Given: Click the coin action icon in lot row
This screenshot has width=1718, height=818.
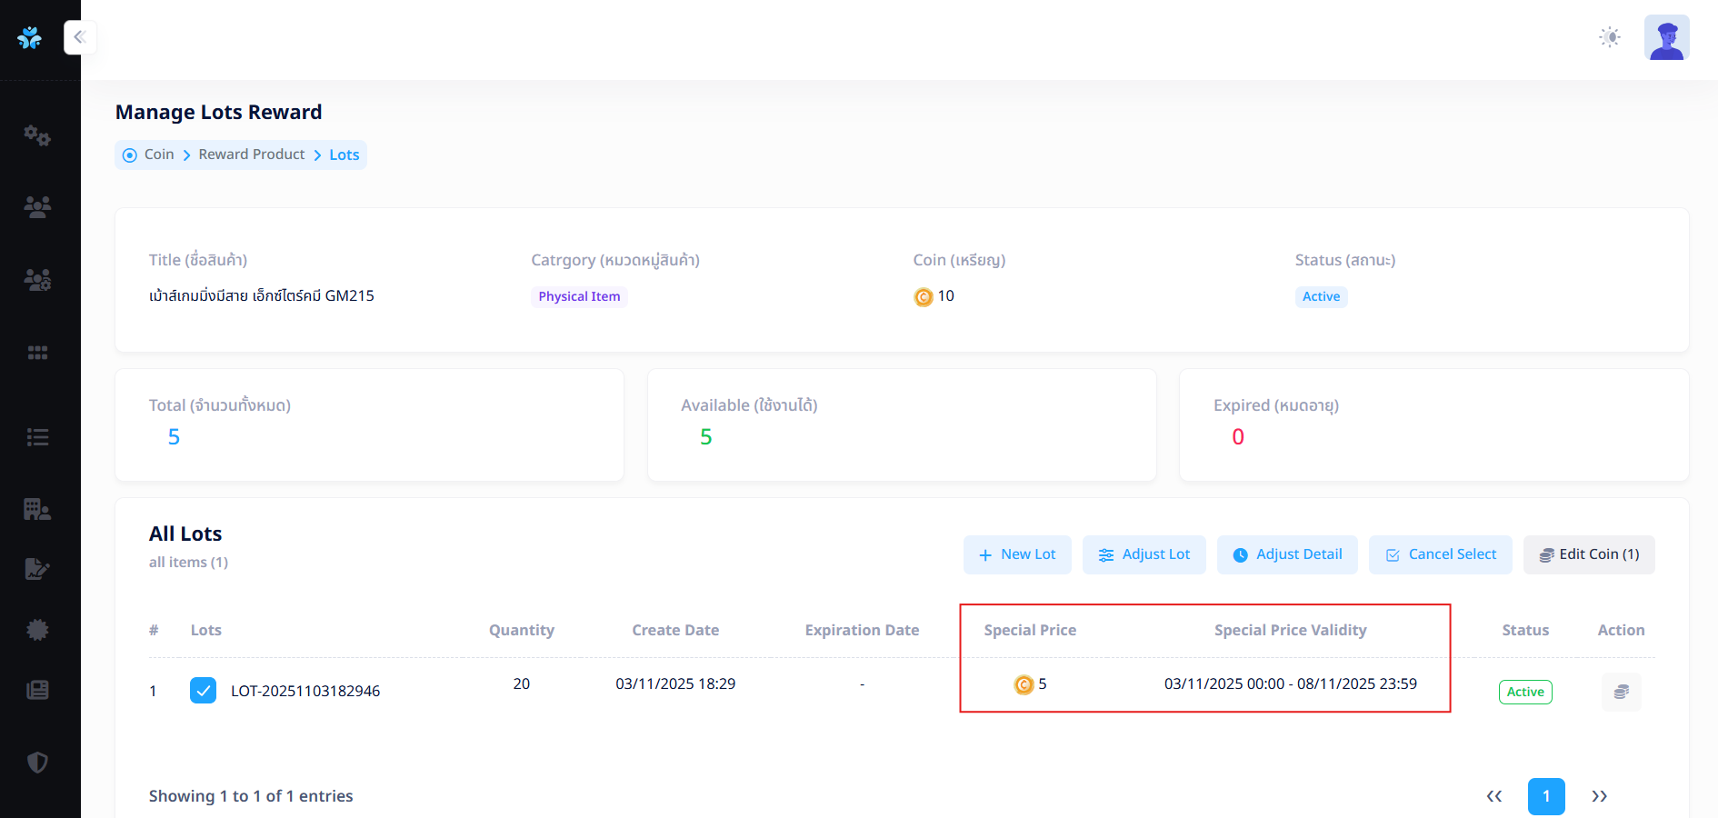Looking at the screenshot, I should coord(1621,692).
